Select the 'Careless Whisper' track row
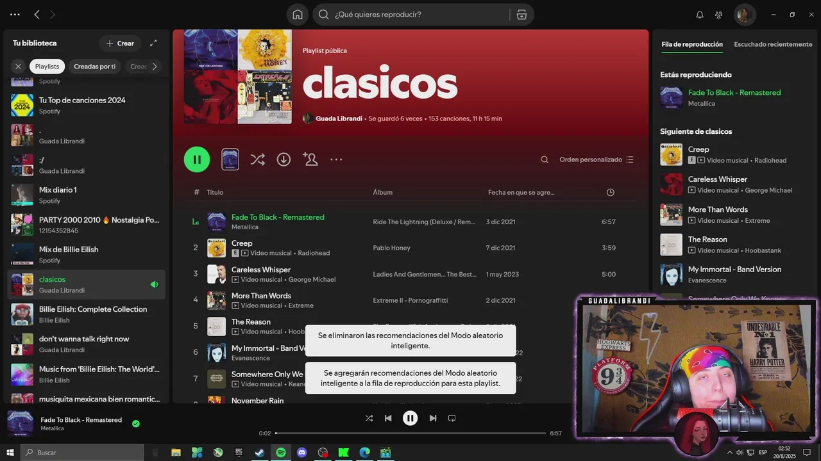 pos(410,274)
